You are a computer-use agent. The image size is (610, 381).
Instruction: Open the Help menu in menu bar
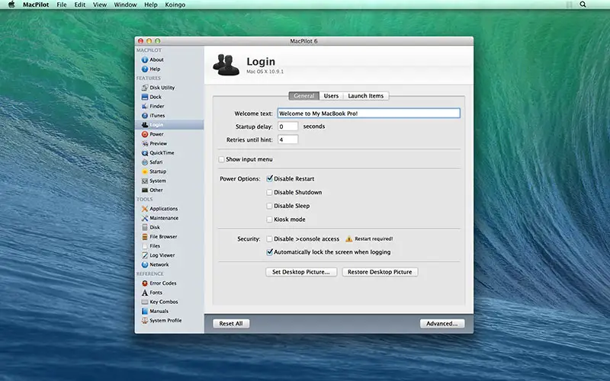(150, 5)
